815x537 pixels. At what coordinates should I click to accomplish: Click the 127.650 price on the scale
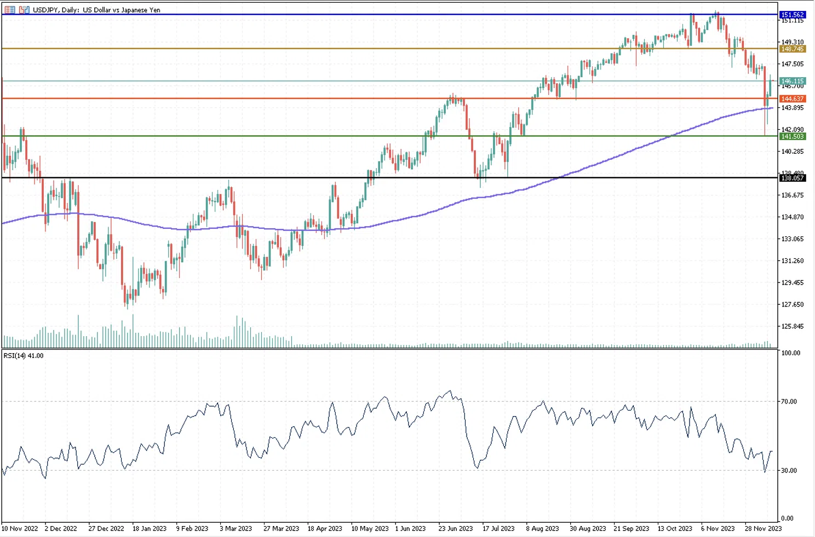tap(792, 304)
